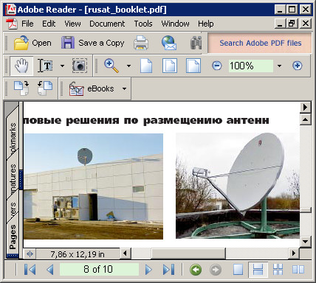The height and width of the screenshot is (283, 316).
Task: Select the Zoom In magnifier tool
Action: point(111,66)
